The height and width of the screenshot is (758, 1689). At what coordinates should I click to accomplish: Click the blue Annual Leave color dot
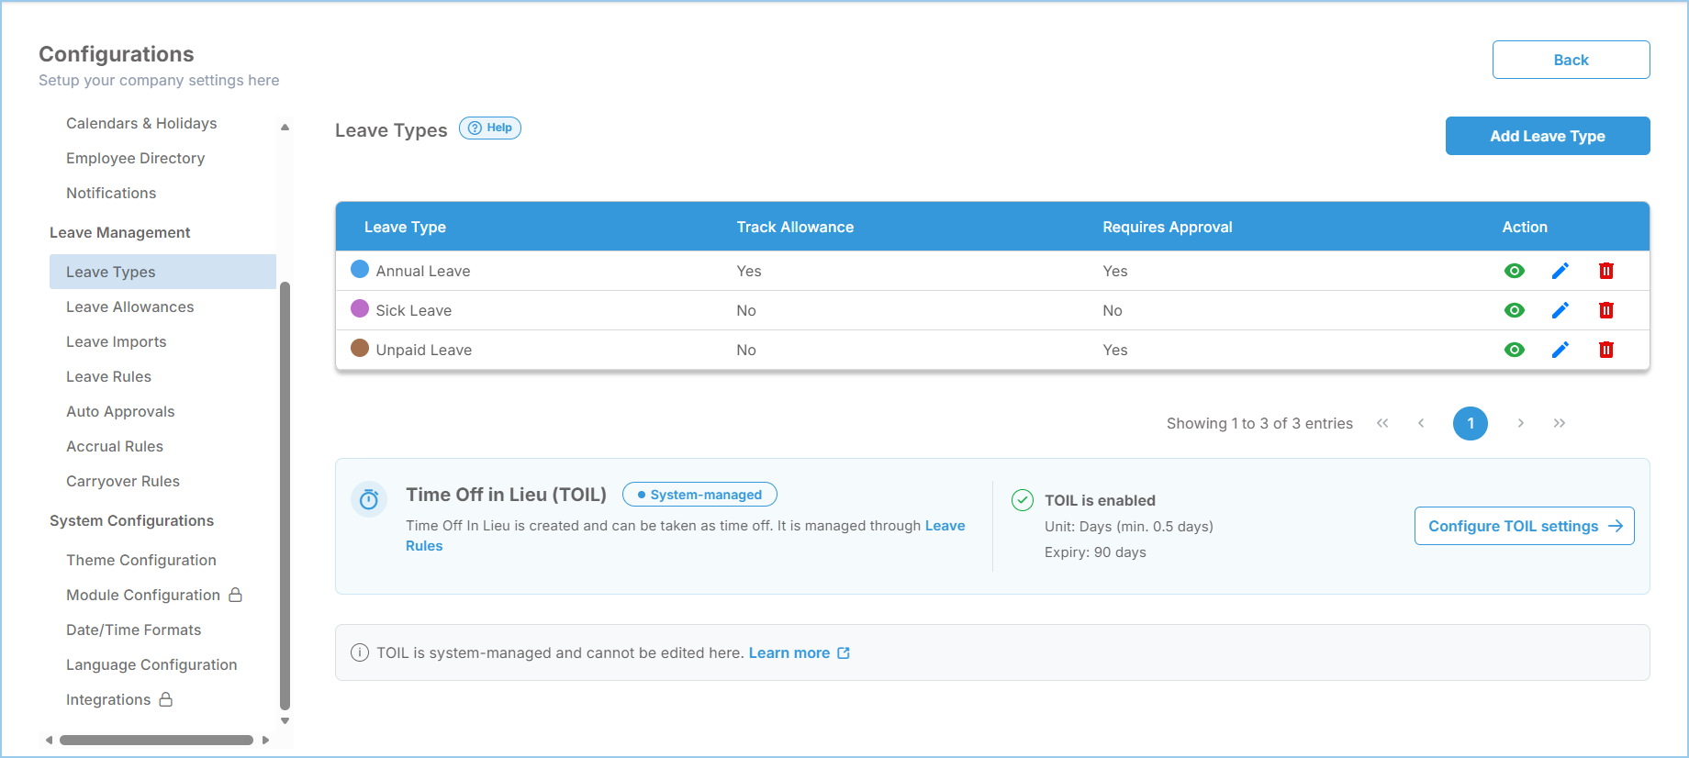(360, 269)
